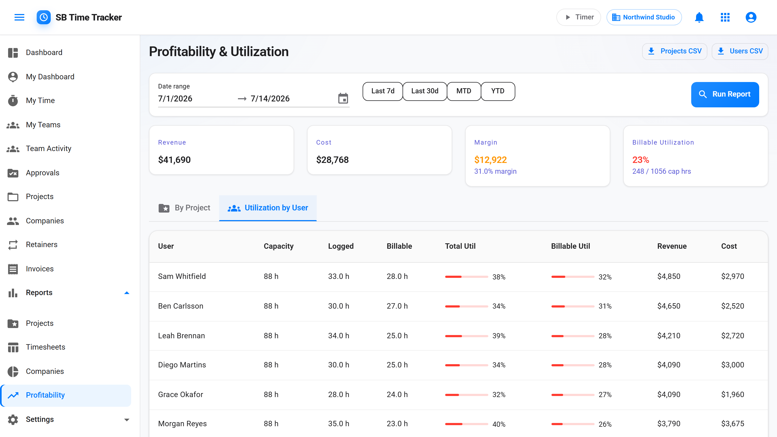Open the apps grid launcher

(x=725, y=17)
